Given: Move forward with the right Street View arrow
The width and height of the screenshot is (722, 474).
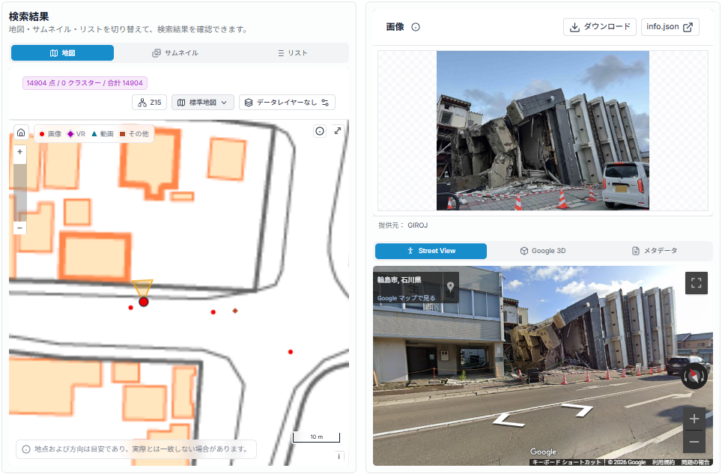Looking at the screenshot, I should tap(577, 409).
